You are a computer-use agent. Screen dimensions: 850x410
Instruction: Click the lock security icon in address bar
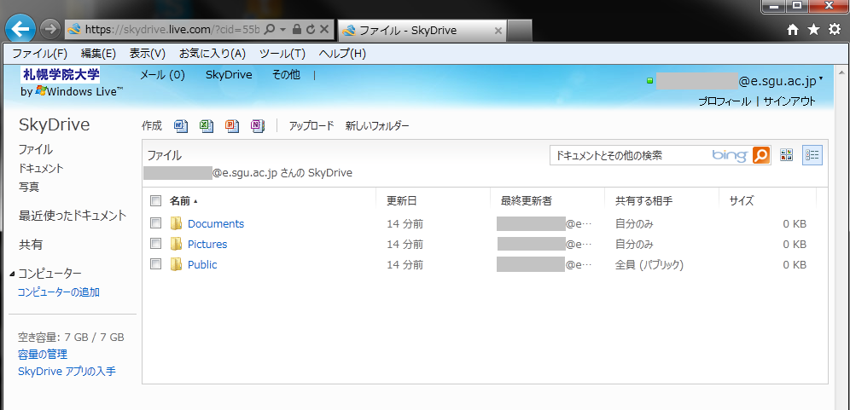pos(297,29)
